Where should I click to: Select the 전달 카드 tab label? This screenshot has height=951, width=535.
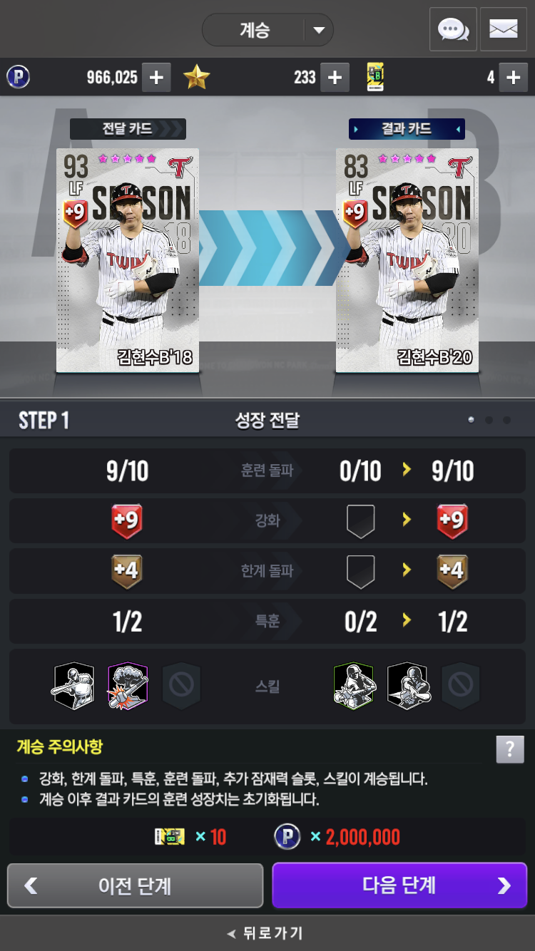[128, 129]
